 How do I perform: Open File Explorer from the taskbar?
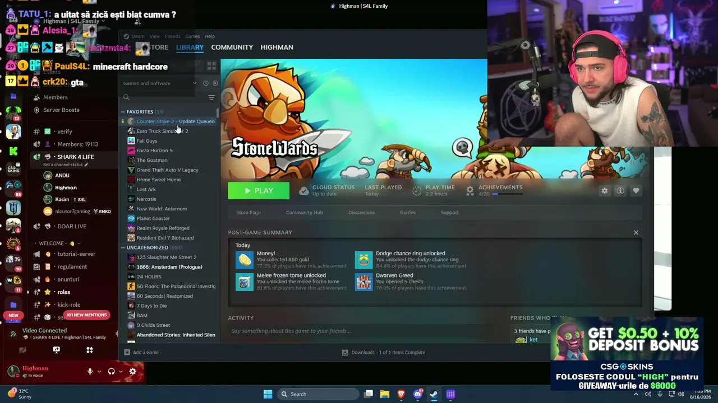[385, 394]
